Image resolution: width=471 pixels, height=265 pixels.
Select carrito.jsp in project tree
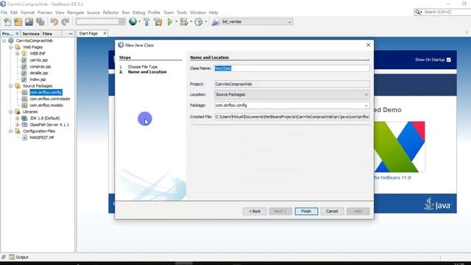(x=38, y=60)
